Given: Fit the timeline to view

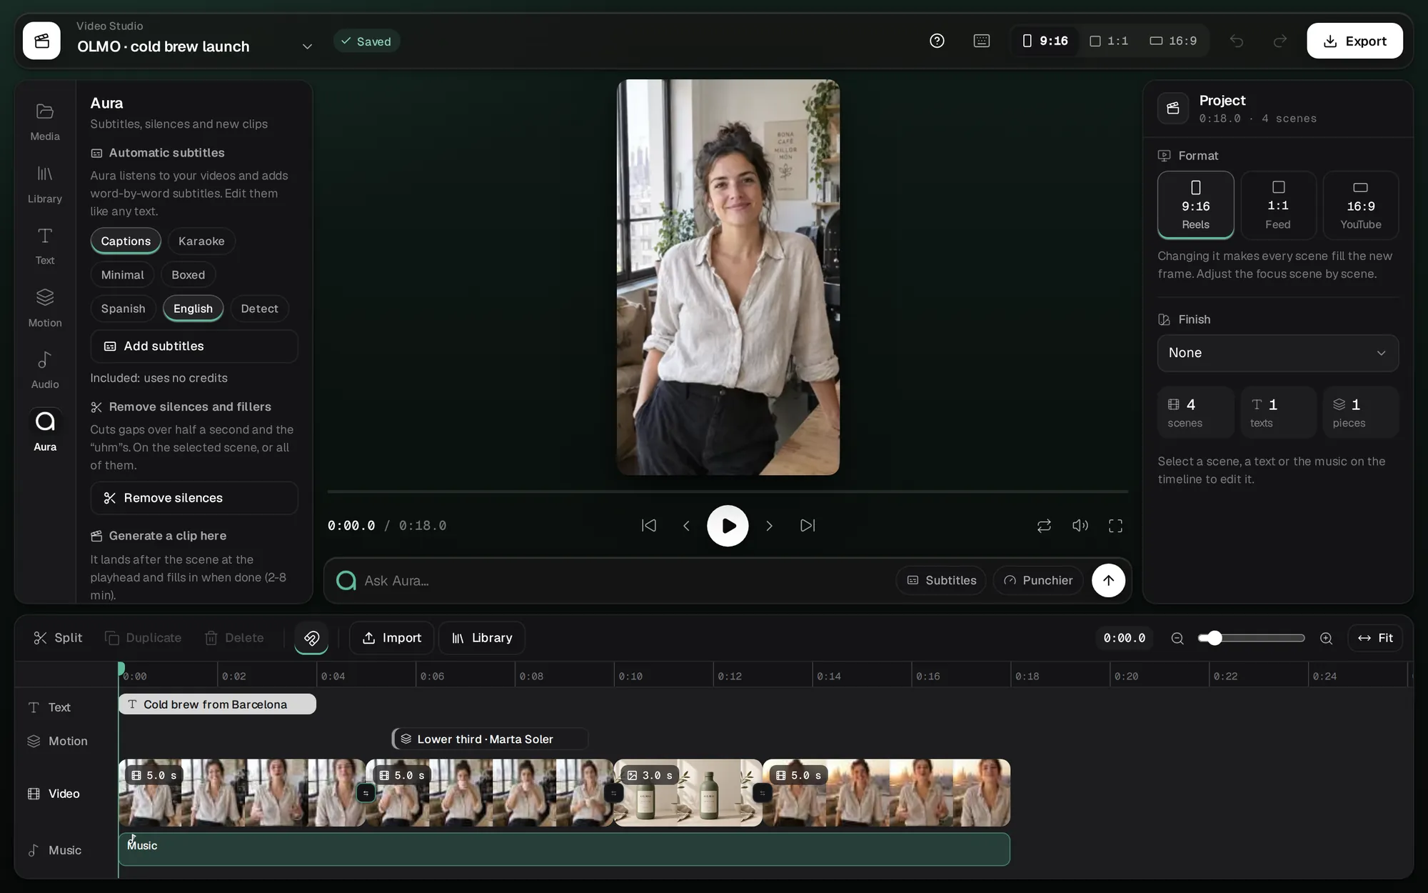Looking at the screenshot, I should (x=1375, y=638).
